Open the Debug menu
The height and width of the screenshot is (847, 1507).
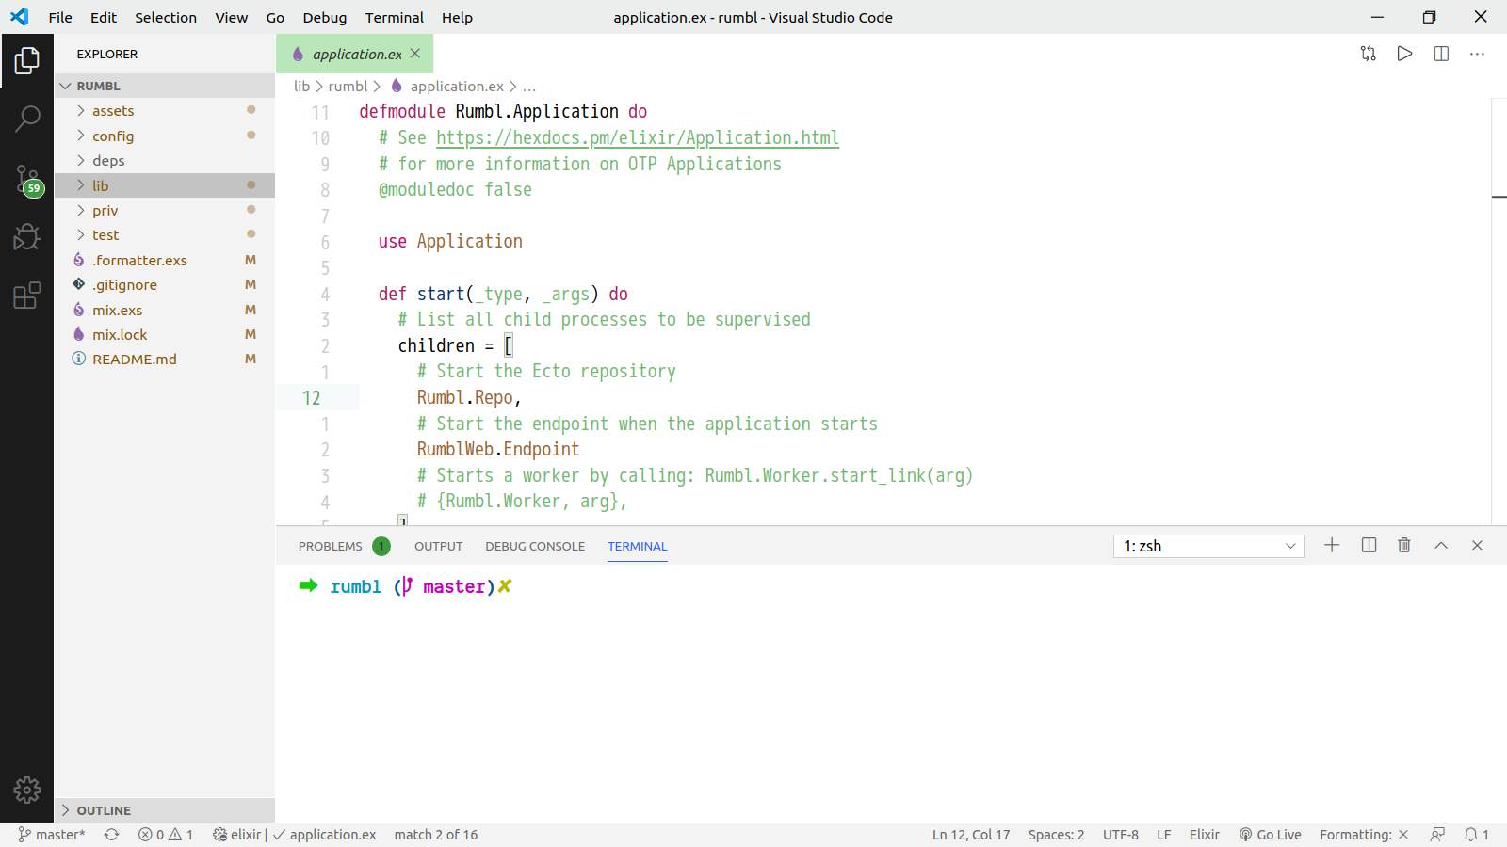[x=325, y=17]
